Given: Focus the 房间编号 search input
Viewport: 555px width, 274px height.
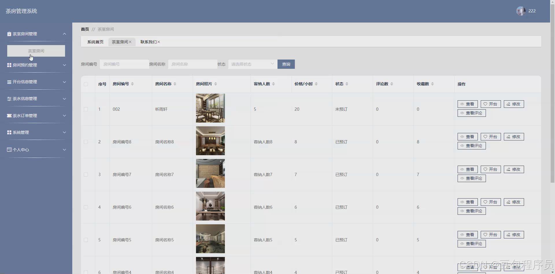Looking at the screenshot, I should click(124, 64).
